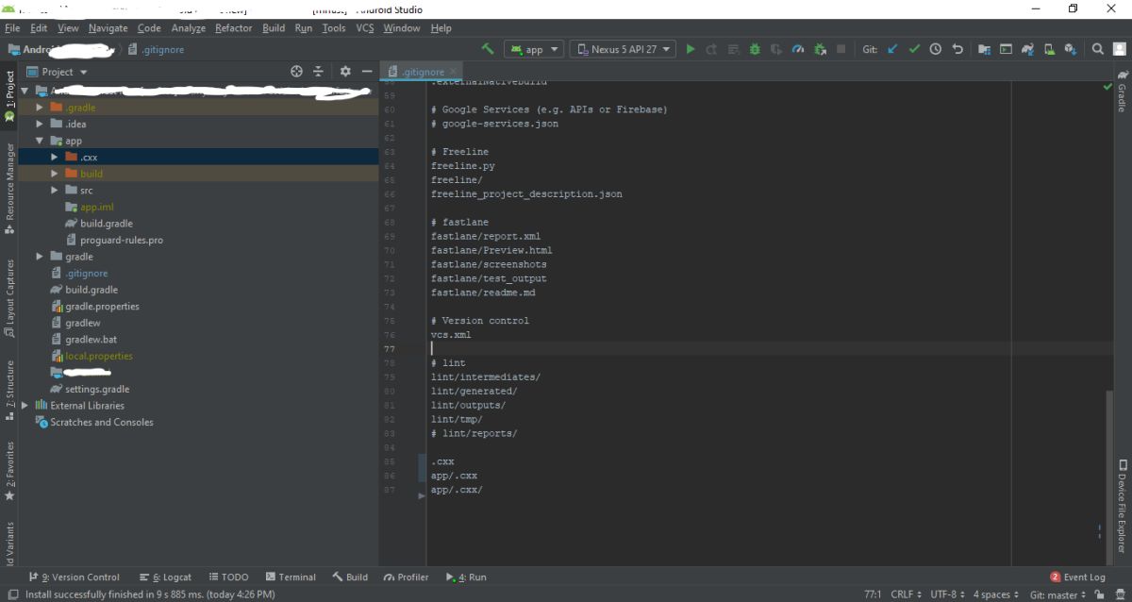The height and width of the screenshot is (602, 1132).
Task: Start debugging with the green bug icon
Action: [755, 49]
